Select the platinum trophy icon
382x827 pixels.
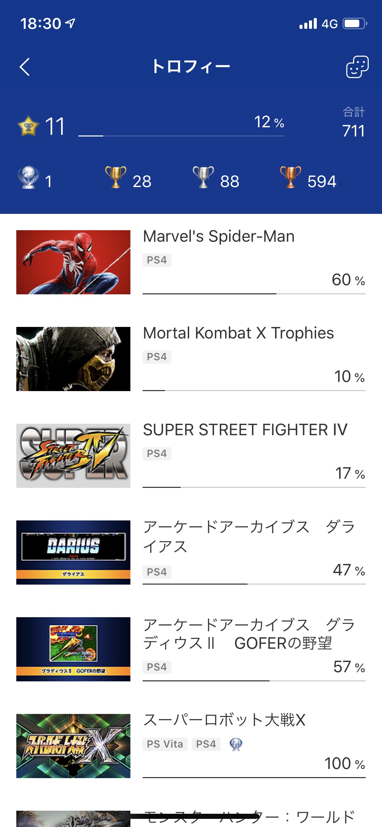point(28,177)
